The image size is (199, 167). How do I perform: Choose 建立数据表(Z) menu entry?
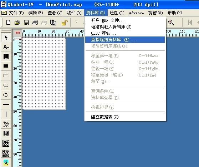[125, 117]
